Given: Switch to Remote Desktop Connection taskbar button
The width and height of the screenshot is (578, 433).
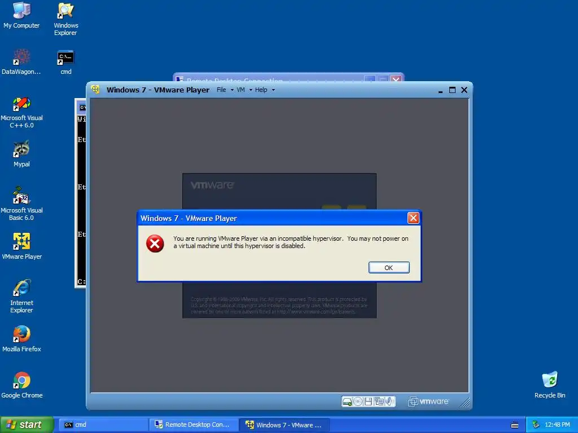Looking at the screenshot, I should click(194, 425).
